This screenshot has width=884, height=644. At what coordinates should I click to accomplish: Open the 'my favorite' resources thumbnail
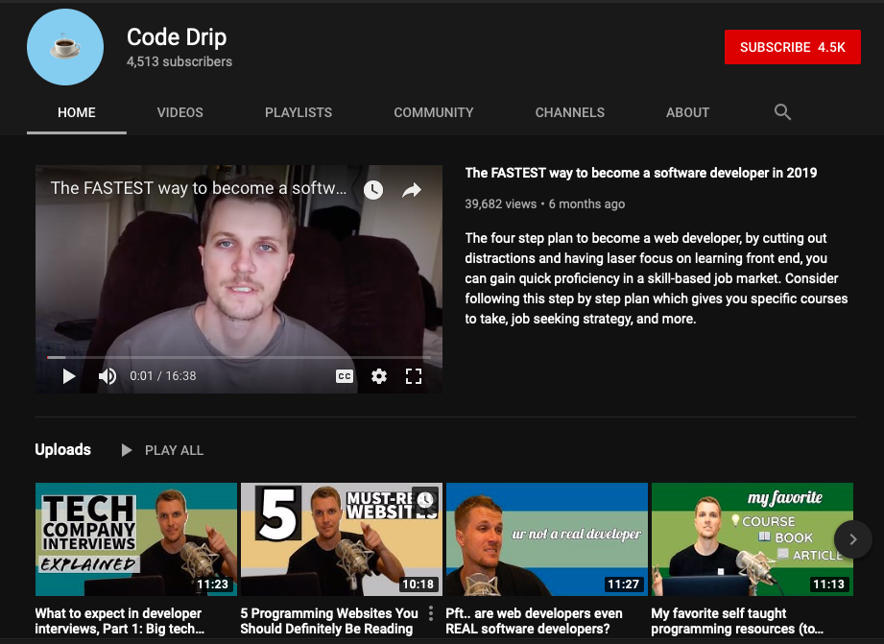click(753, 539)
